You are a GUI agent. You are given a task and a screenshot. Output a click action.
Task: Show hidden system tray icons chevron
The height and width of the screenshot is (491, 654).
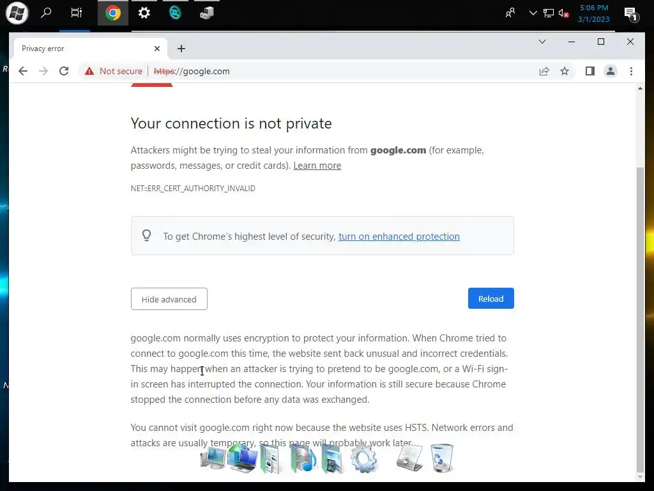533,13
